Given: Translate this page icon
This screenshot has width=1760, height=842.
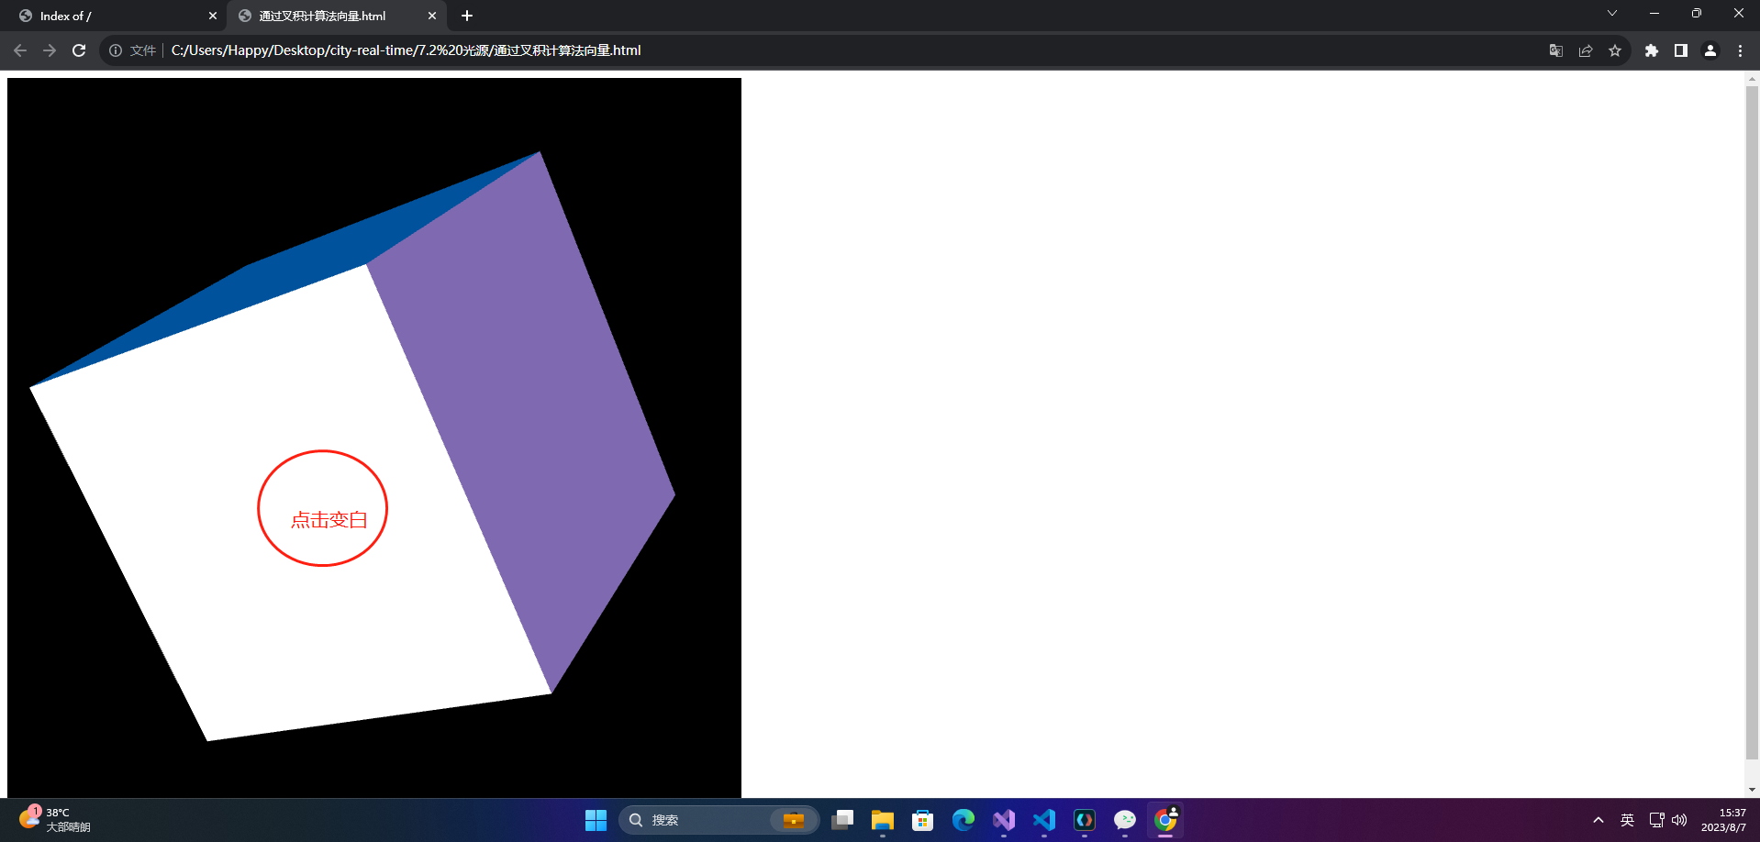Looking at the screenshot, I should pos(1555,50).
